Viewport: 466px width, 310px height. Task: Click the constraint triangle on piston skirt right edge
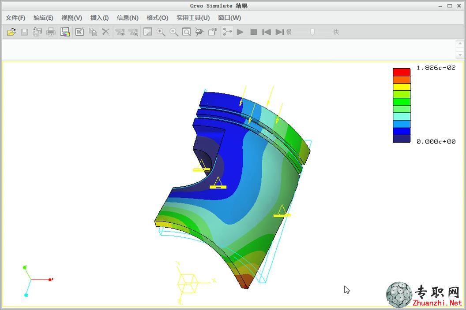[282, 211]
